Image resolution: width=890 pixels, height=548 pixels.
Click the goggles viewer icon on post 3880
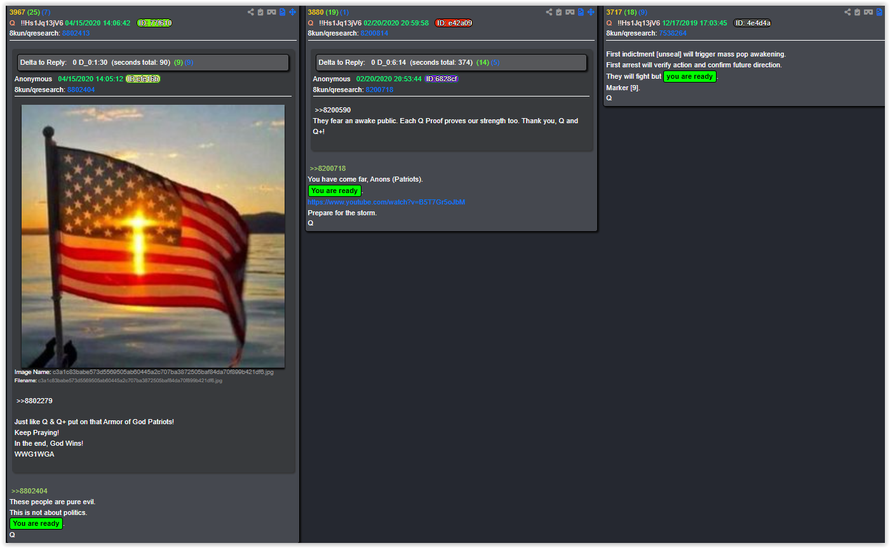click(570, 12)
